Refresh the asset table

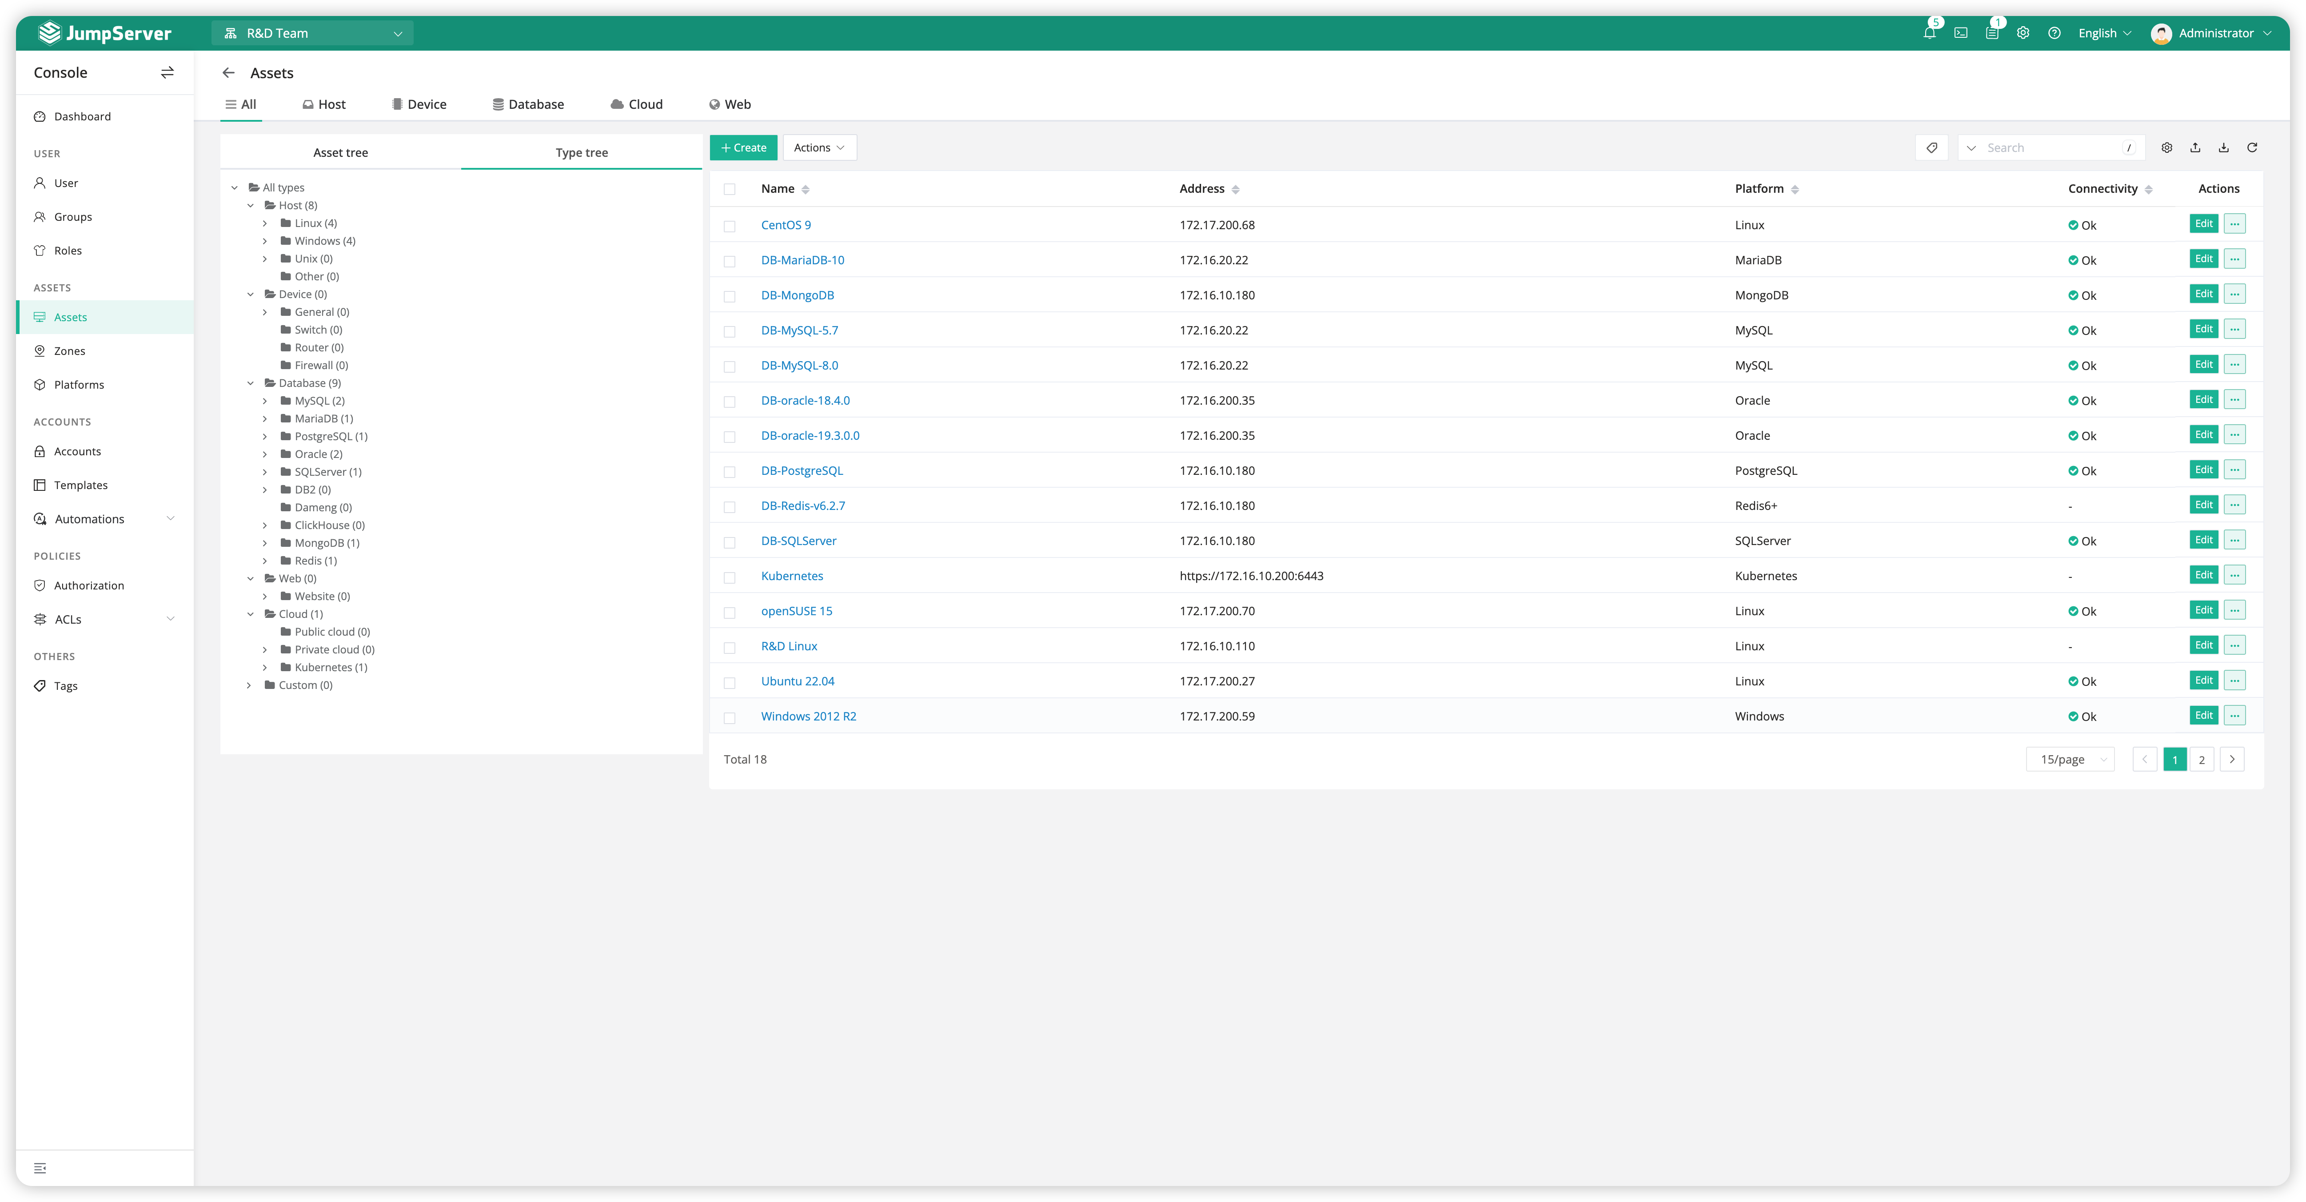pyautogui.click(x=2252, y=147)
